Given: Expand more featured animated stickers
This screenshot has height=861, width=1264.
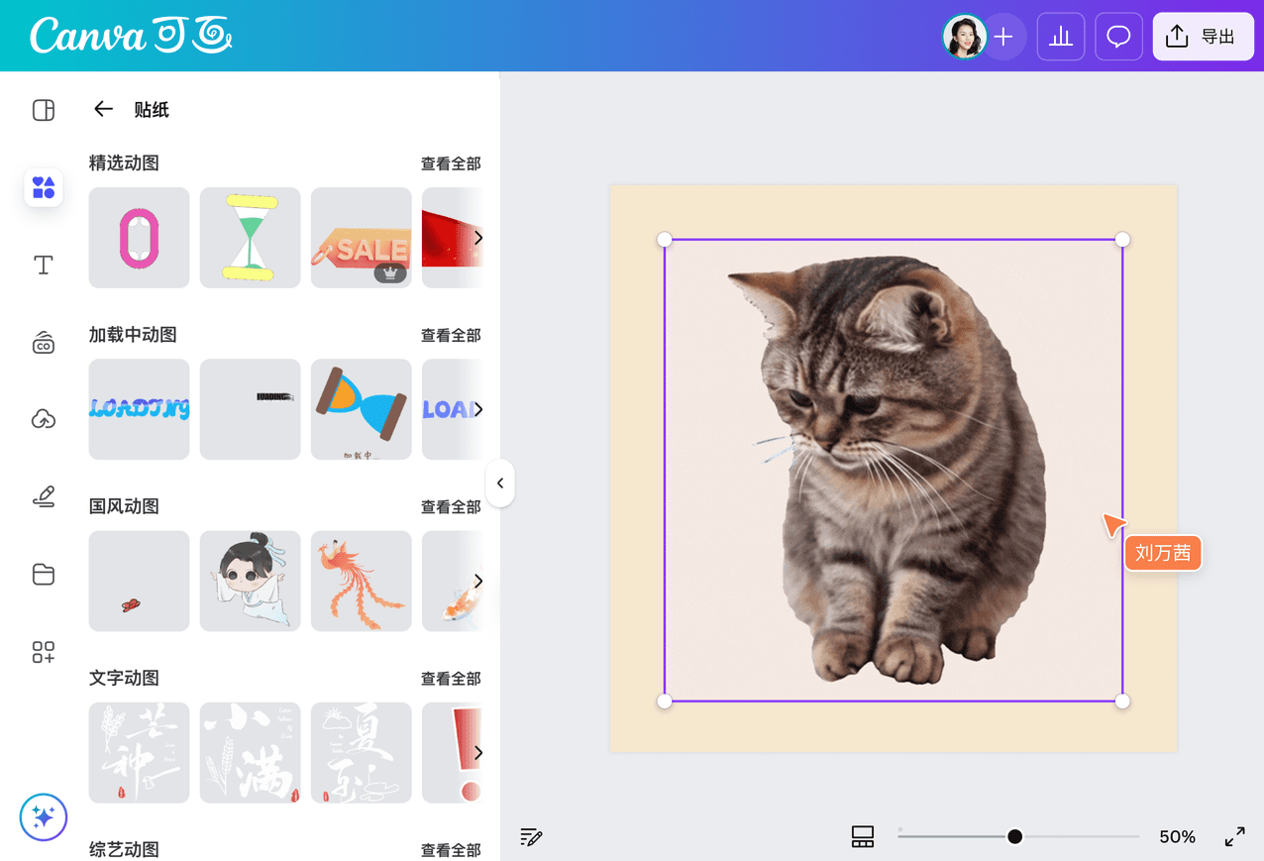Looking at the screenshot, I should [478, 238].
